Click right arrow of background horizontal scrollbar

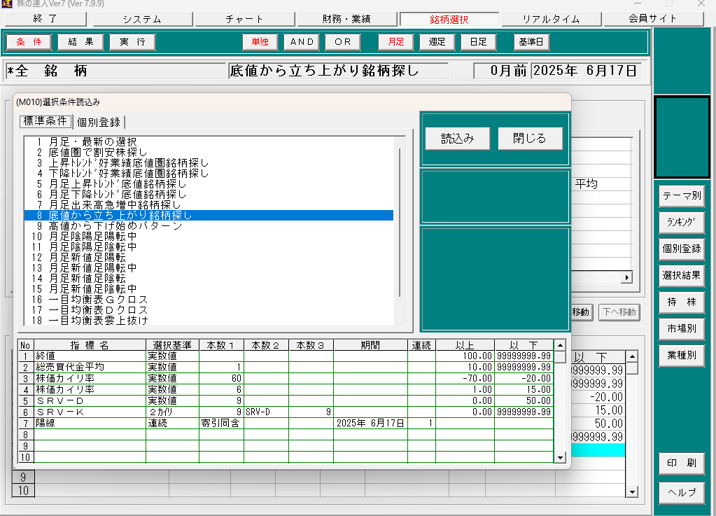627,277
